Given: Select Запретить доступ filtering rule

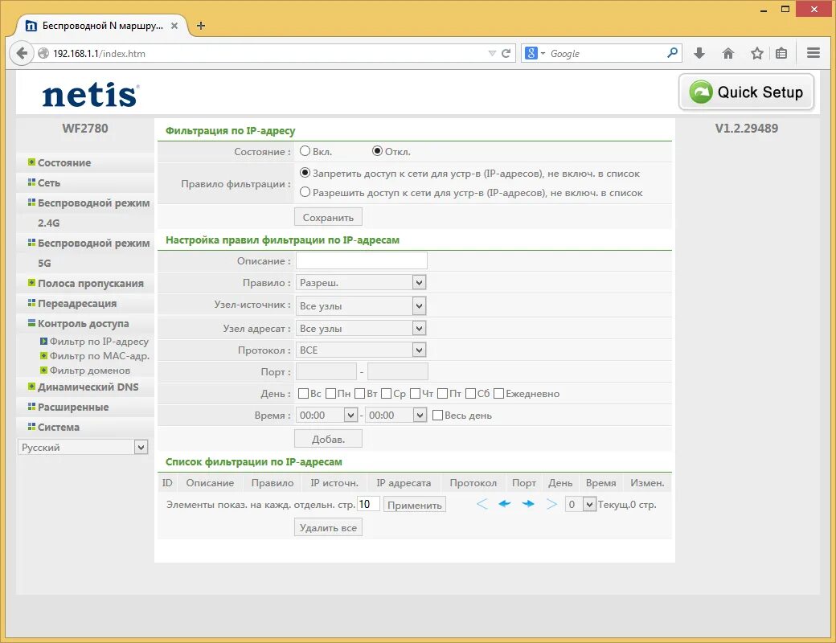Looking at the screenshot, I should (x=305, y=173).
